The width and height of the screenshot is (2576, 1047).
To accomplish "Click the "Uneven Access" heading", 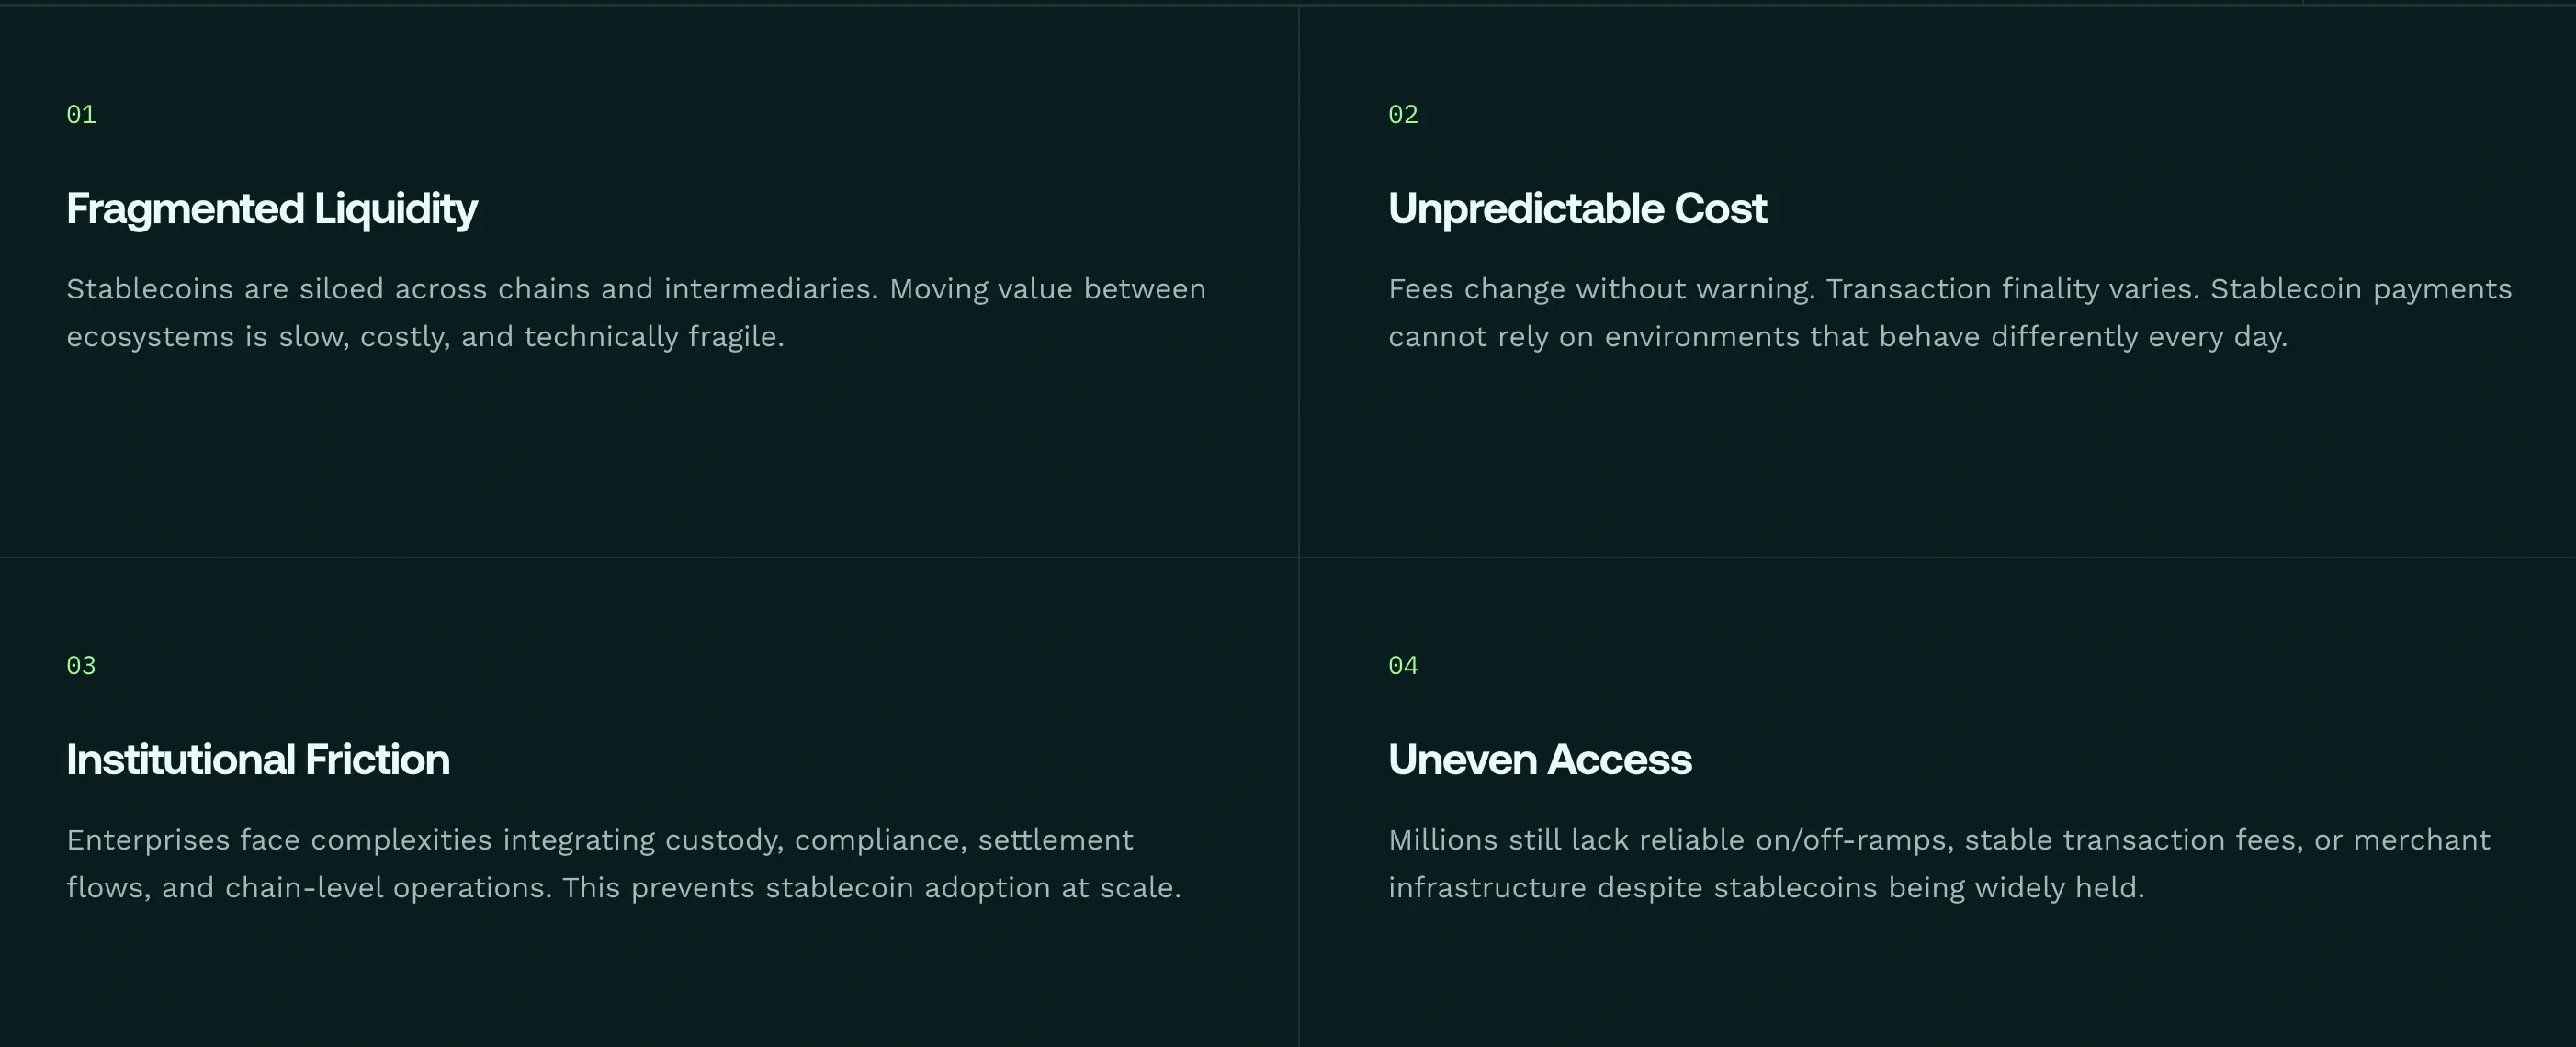I will [1539, 760].
